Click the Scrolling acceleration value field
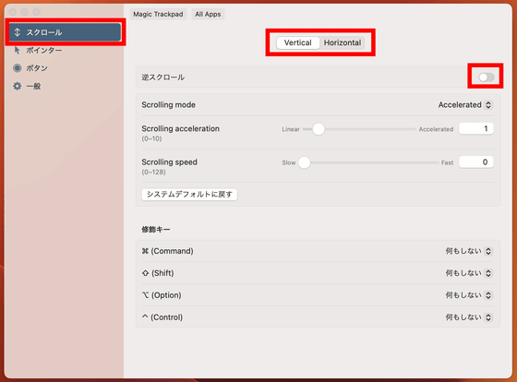Viewport: 517px width, 382px height. [x=476, y=128]
